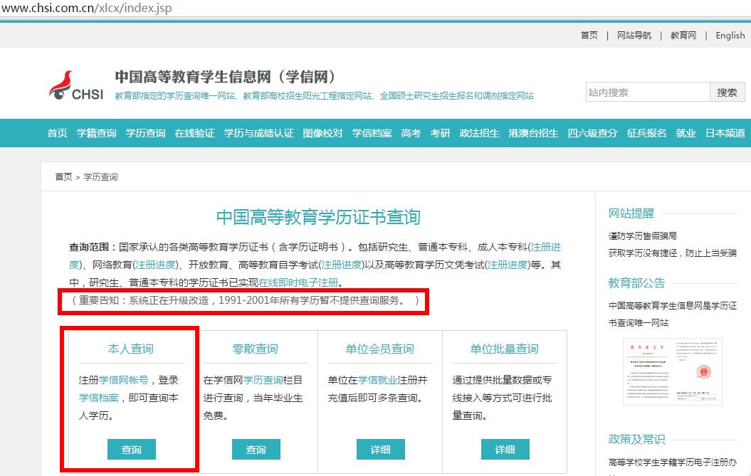Go to 首页 in the teal navigation bar

(58, 133)
